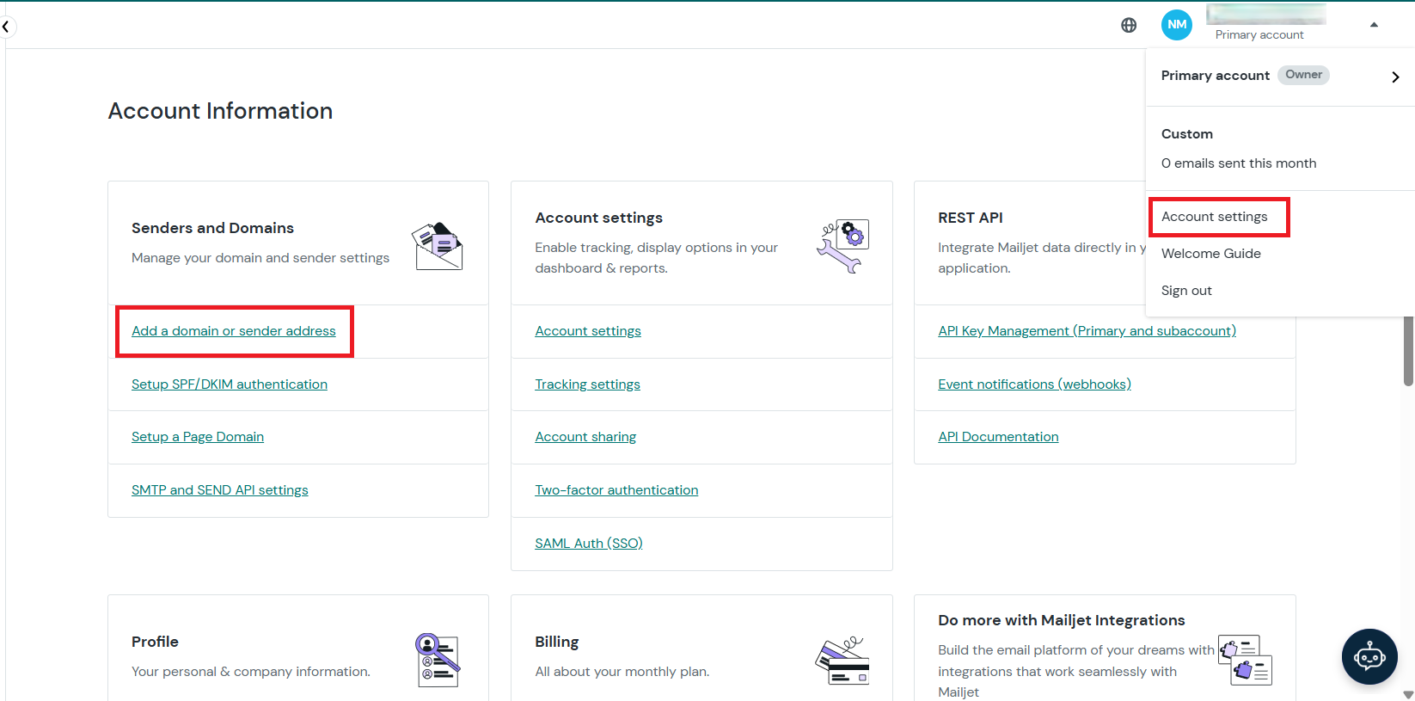Click the back chevron at top left
1415x701 pixels.
tap(6, 27)
